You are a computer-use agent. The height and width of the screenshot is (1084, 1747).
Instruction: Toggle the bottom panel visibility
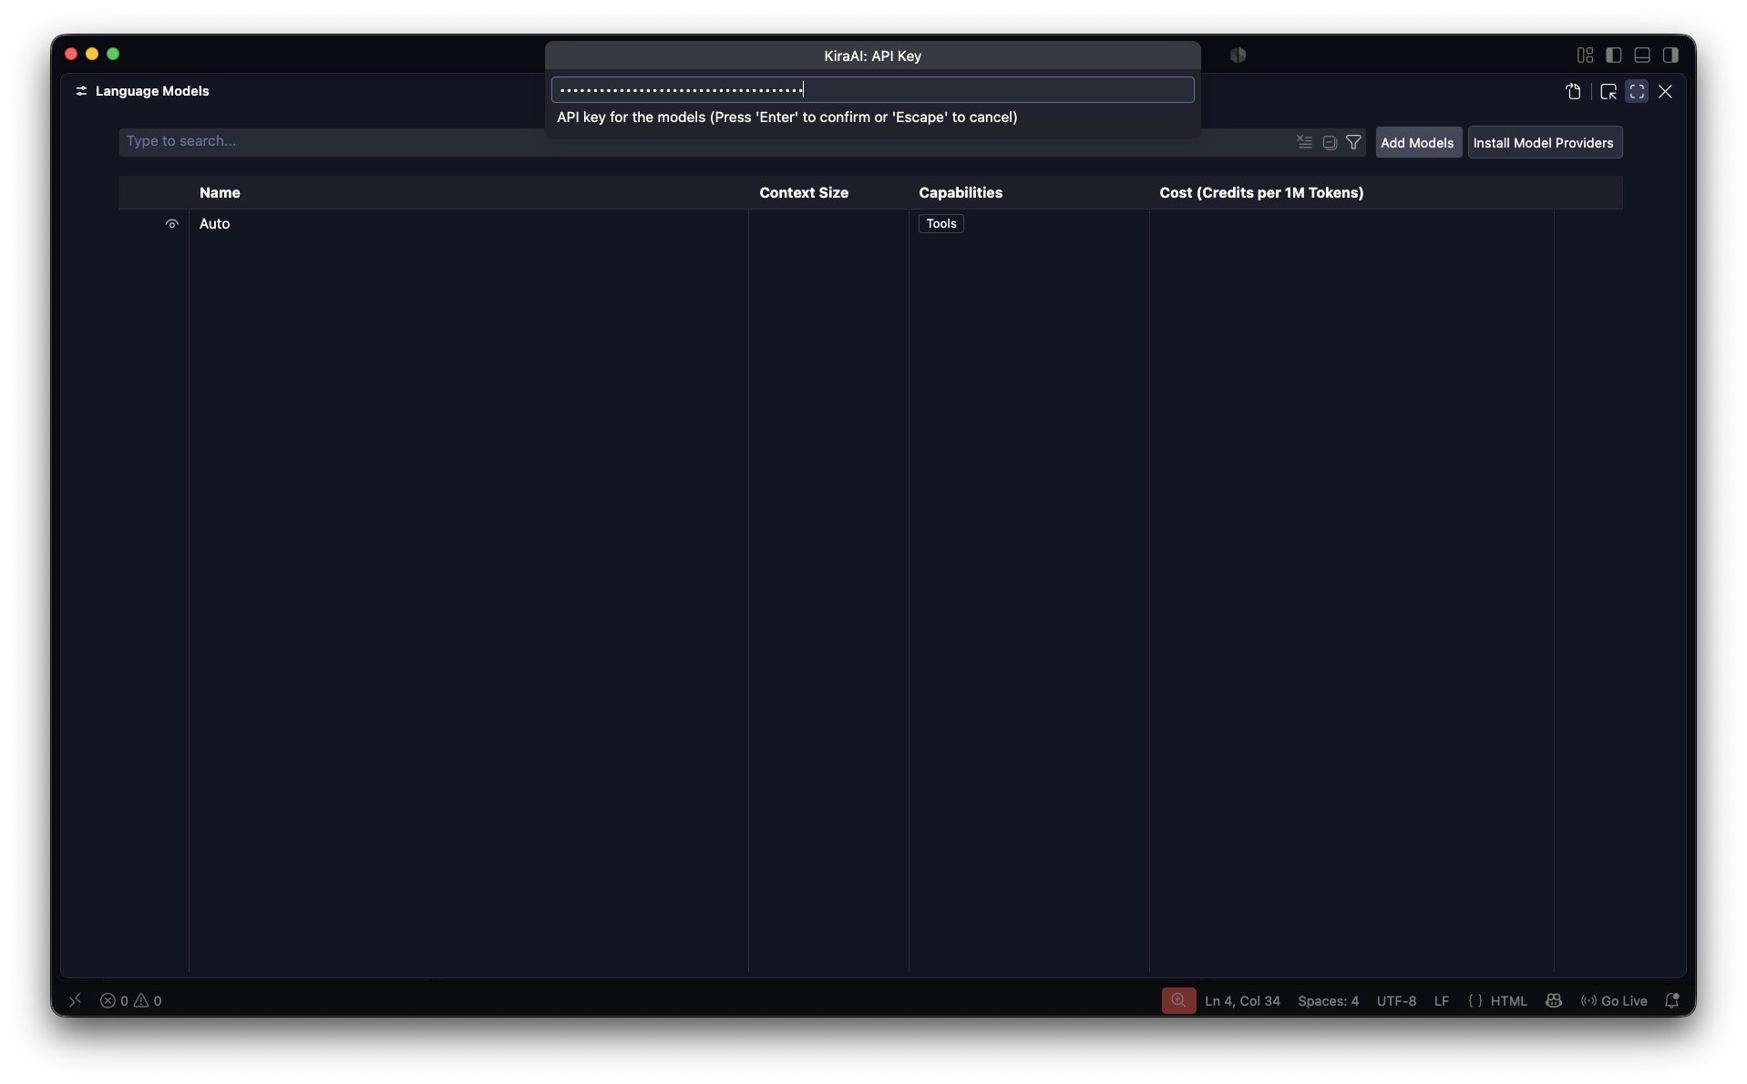click(x=1642, y=56)
